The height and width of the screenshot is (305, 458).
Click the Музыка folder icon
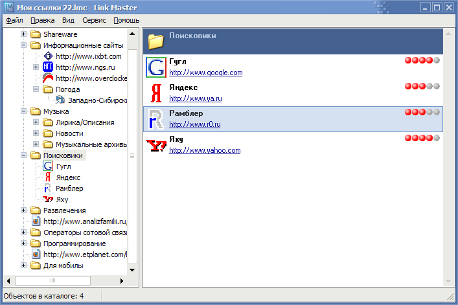point(36,111)
